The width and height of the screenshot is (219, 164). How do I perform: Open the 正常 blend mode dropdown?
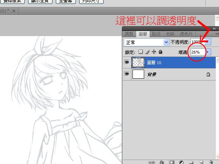(166, 42)
